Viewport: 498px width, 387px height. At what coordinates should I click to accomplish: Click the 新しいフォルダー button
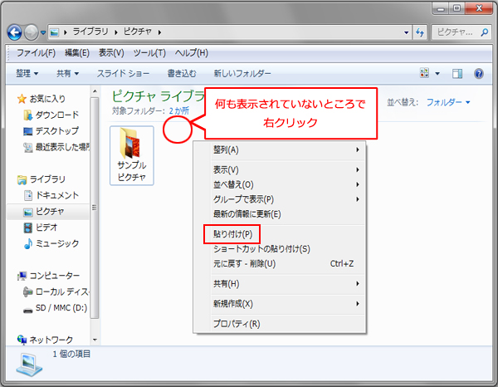point(242,74)
